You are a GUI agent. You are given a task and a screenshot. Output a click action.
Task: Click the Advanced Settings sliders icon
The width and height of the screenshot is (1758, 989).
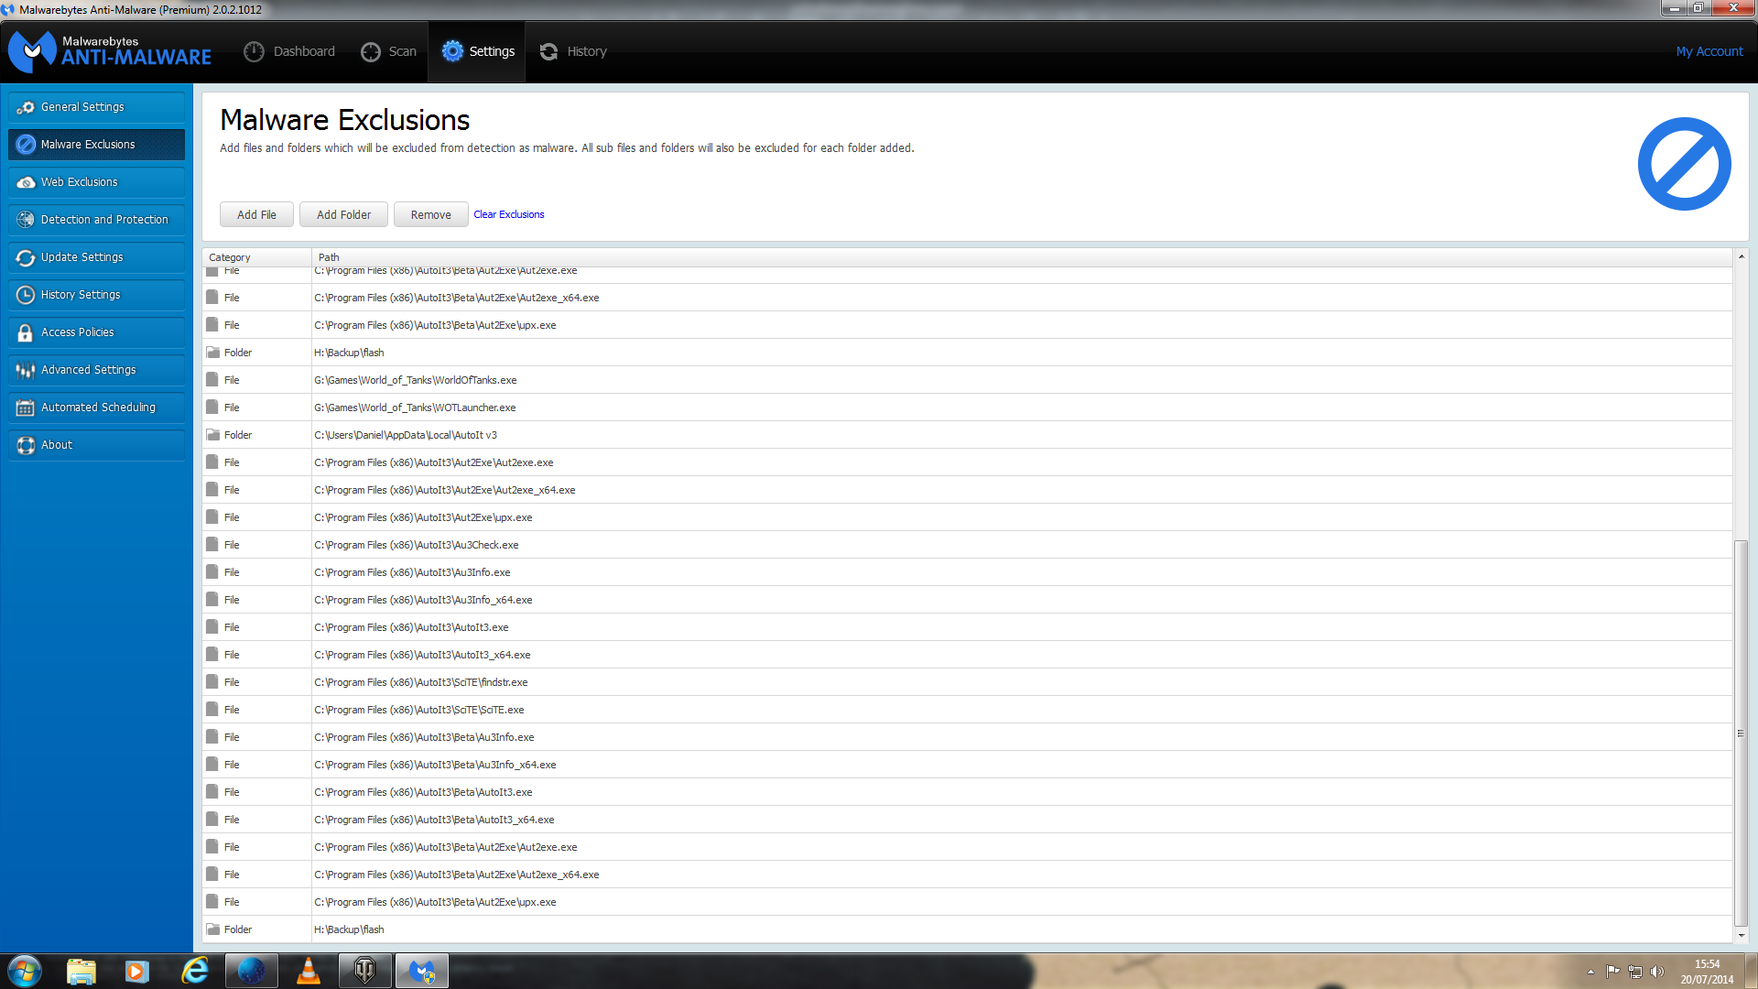[x=26, y=370]
